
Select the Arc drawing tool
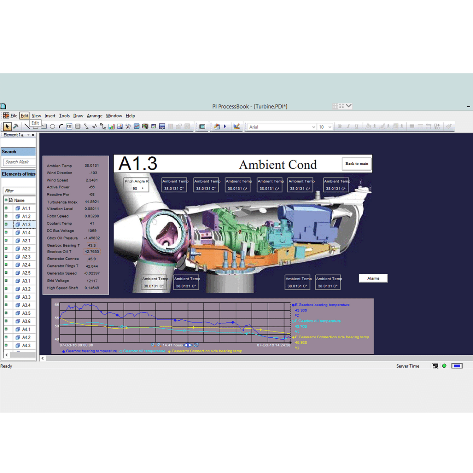point(61,127)
